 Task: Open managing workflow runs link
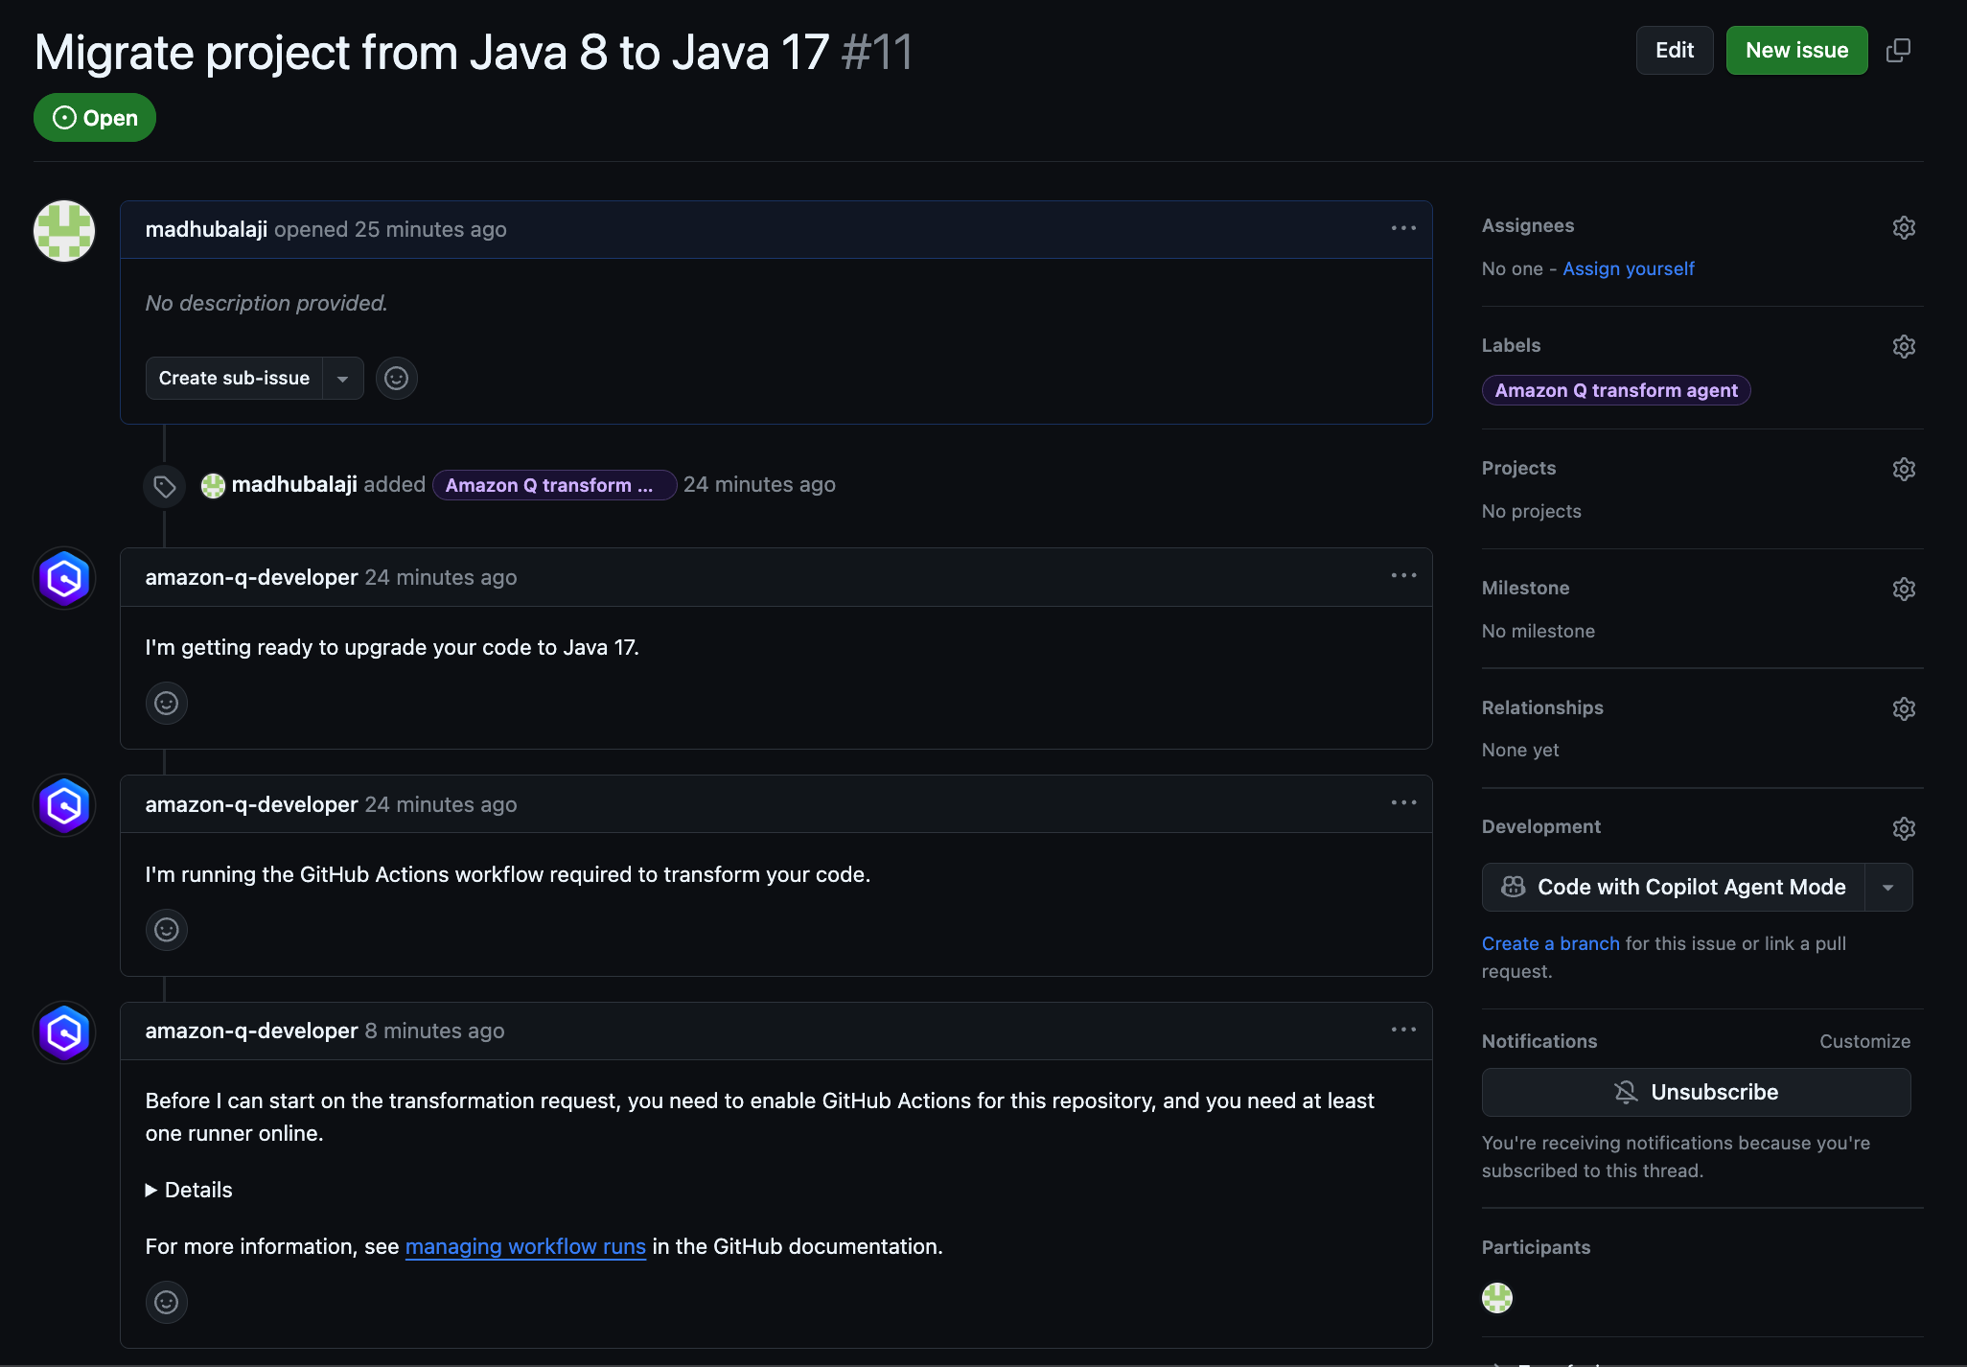coord(525,1246)
